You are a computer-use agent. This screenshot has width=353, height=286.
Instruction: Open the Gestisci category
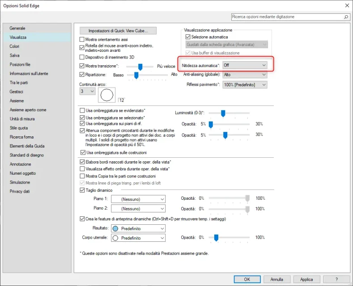[37, 92]
